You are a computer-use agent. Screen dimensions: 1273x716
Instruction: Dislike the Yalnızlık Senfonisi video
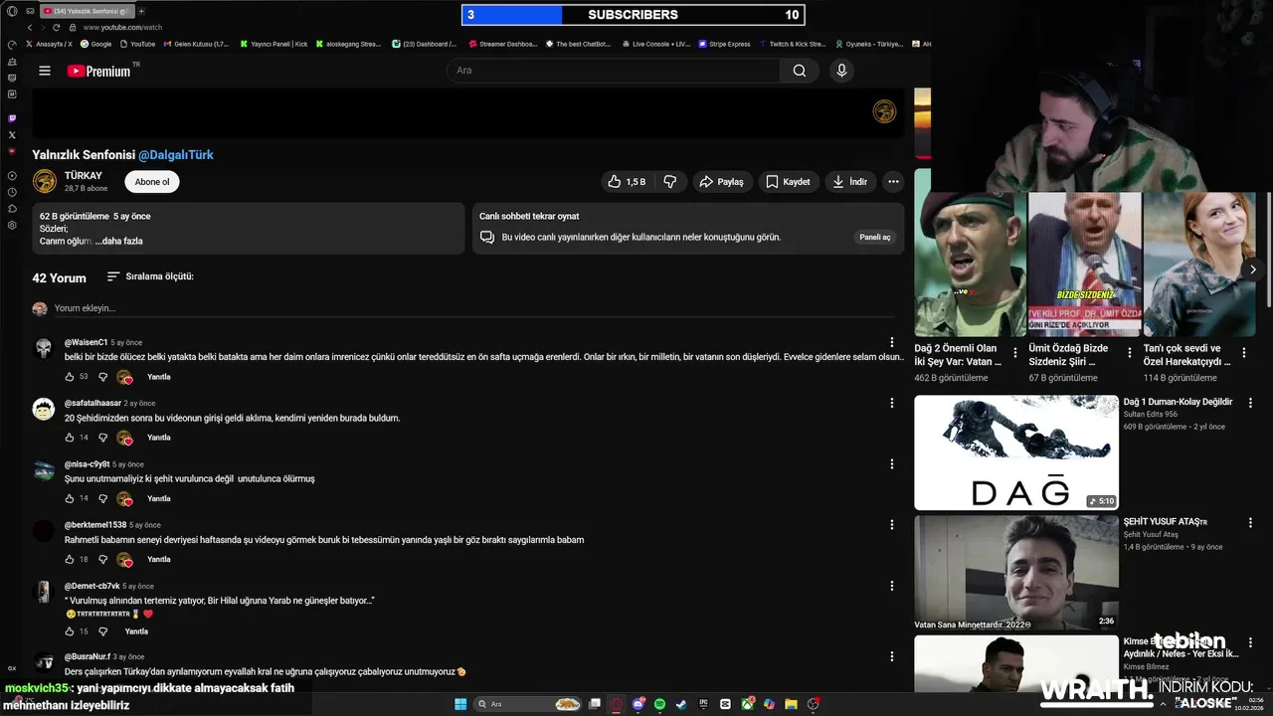click(x=670, y=182)
